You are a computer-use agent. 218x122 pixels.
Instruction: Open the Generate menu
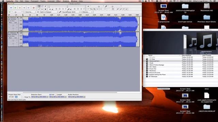(51, 1)
